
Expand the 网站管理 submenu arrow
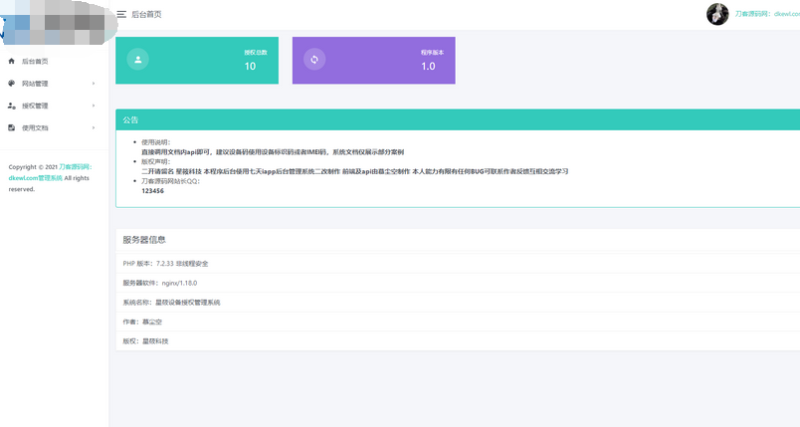[x=94, y=84]
